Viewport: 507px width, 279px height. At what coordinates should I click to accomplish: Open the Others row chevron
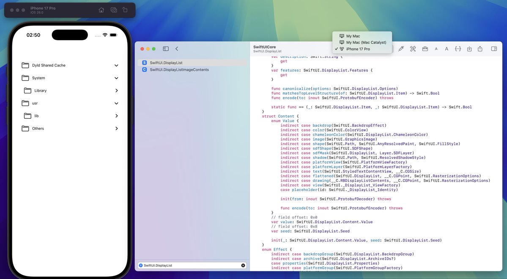coord(117,129)
